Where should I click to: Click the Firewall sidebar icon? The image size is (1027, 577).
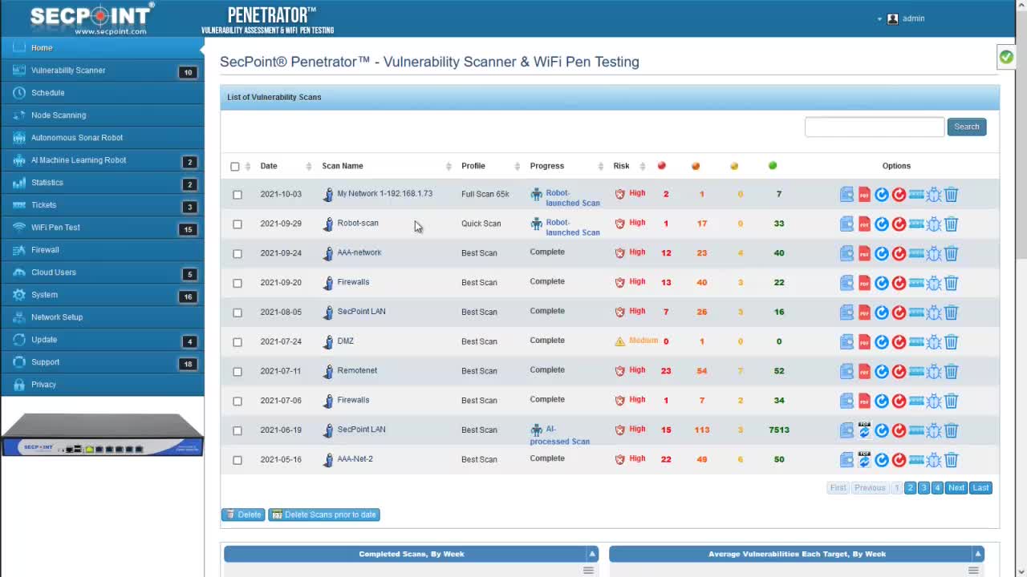click(x=18, y=250)
